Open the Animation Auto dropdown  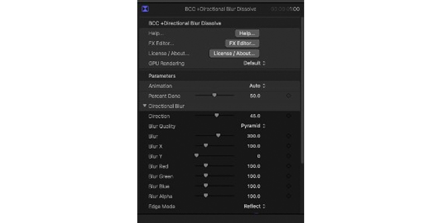[257, 86]
